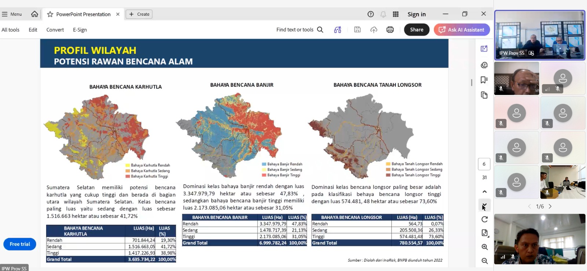This screenshot has height=271, width=587.
Task: Click the vertical scrollbar thumb of document
Action: point(471,83)
